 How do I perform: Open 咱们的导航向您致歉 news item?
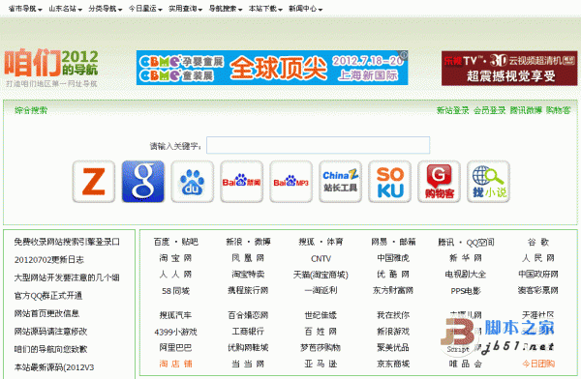click(x=50, y=349)
